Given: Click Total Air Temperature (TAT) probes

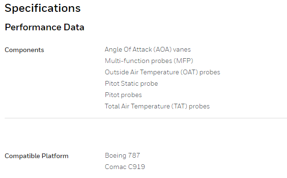Looking at the screenshot, I should click(x=157, y=107).
